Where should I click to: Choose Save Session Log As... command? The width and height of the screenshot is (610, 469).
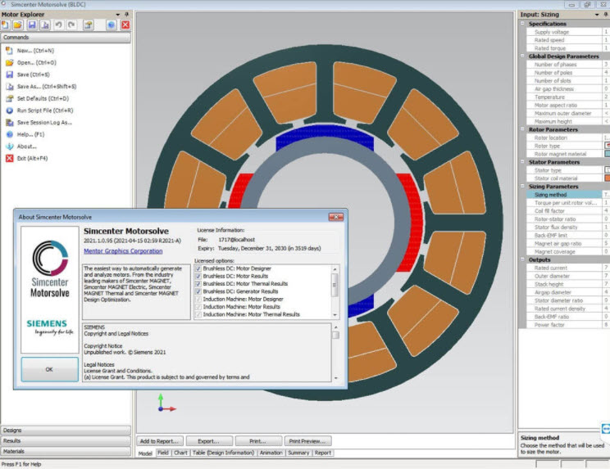(x=44, y=123)
